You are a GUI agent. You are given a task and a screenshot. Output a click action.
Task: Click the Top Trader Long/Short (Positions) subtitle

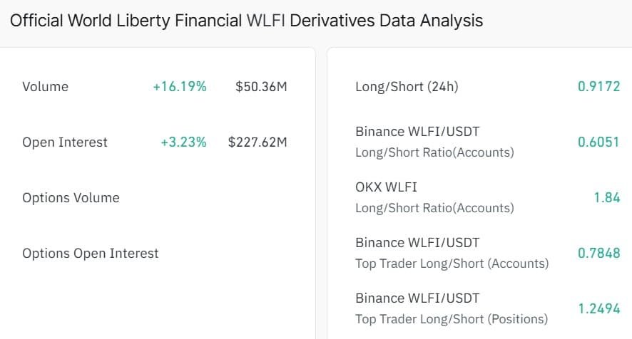(x=452, y=319)
